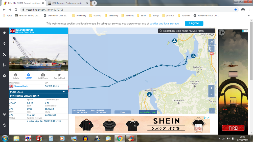253x142 pixels.
Task: Zoom in on the map
Action: tap(211, 88)
